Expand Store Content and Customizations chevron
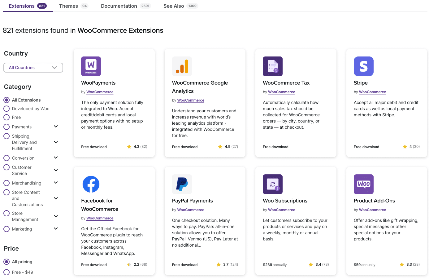 [56, 198]
